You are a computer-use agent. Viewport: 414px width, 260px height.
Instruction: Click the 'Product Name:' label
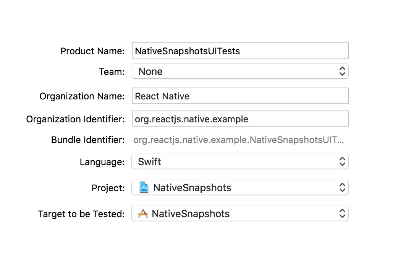pyautogui.click(x=92, y=51)
